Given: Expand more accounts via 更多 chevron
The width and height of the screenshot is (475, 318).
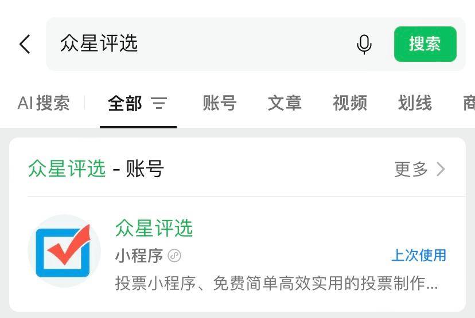Looking at the screenshot, I should click(x=441, y=169).
